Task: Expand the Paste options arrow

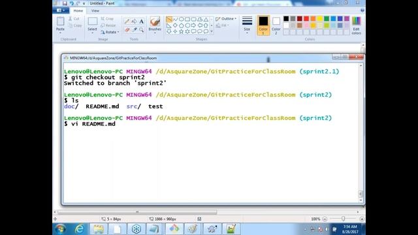Action: (61, 33)
